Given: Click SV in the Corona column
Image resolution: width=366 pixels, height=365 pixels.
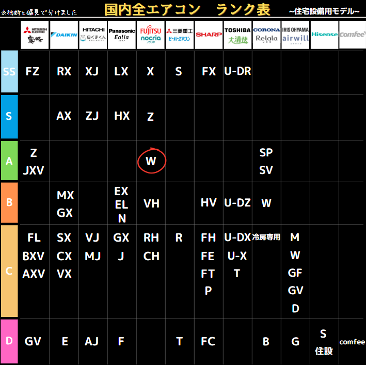Looking at the screenshot, I should pyautogui.click(x=266, y=170).
